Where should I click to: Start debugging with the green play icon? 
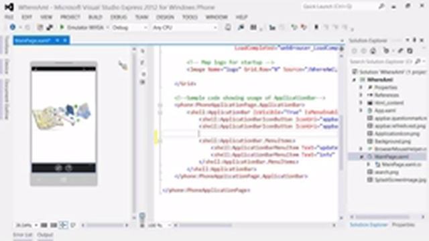pyautogui.click(x=62, y=27)
